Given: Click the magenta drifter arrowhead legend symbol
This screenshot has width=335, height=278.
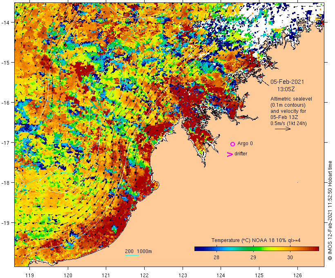Looking at the screenshot, I should [x=230, y=155].
